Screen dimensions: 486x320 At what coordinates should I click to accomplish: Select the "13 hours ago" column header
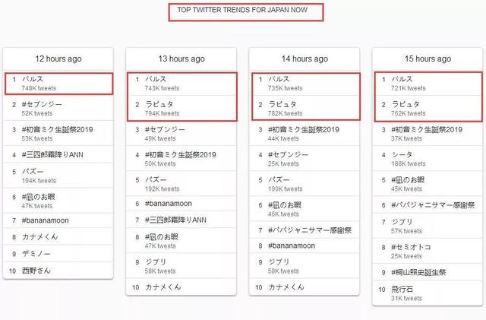(x=181, y=59)
